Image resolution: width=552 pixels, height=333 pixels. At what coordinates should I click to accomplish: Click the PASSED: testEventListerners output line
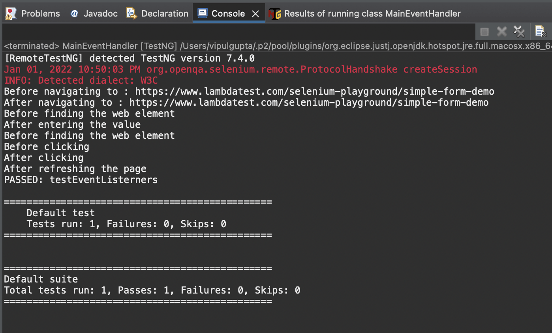pyautogui.click(x=81, y=180)
